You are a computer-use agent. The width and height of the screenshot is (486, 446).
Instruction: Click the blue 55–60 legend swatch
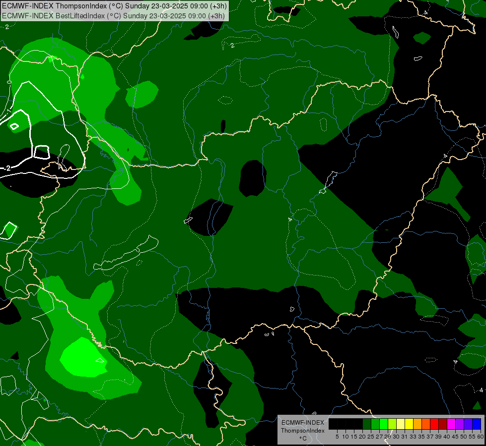477,424
